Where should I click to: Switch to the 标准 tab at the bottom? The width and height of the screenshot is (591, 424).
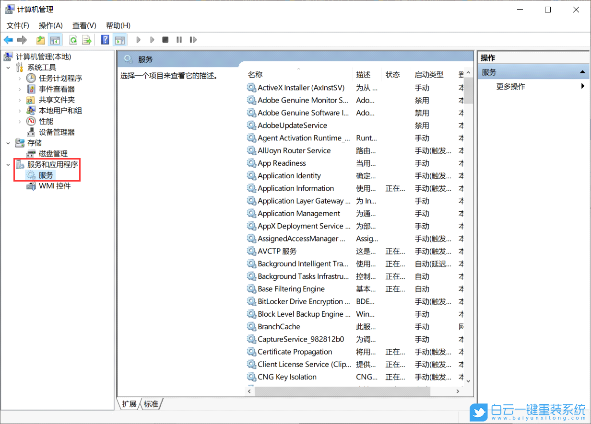click(151, 404)
